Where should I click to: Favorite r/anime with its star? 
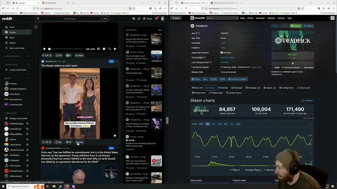point(27,139)
